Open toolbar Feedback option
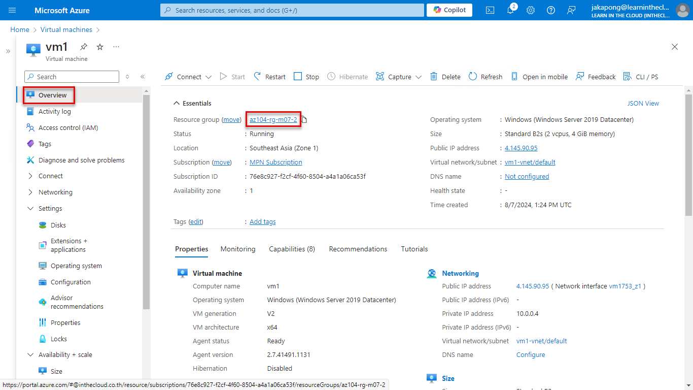693x390 pixels. click(x=596, y=77)
